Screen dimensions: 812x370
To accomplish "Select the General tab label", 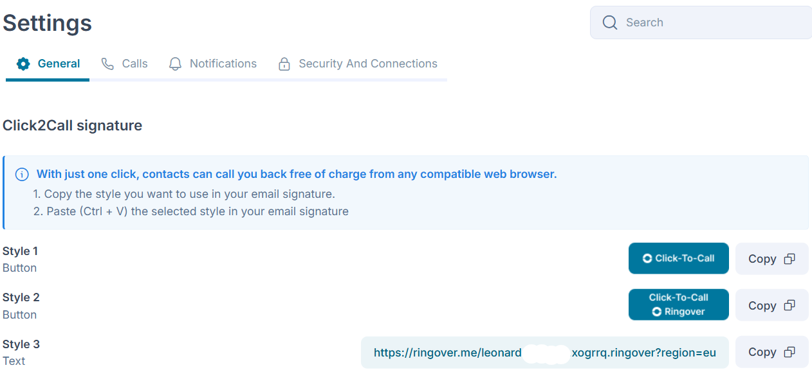I will (59, 64).
